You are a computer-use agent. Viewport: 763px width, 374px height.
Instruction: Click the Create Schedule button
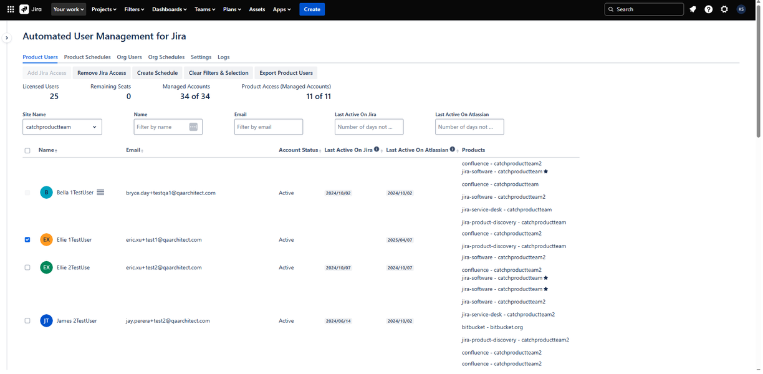[x=157, y=73]
